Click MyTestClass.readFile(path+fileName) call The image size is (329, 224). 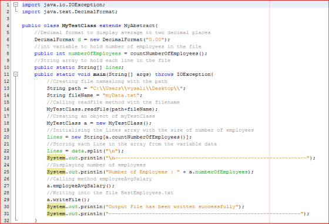point(100,109)
